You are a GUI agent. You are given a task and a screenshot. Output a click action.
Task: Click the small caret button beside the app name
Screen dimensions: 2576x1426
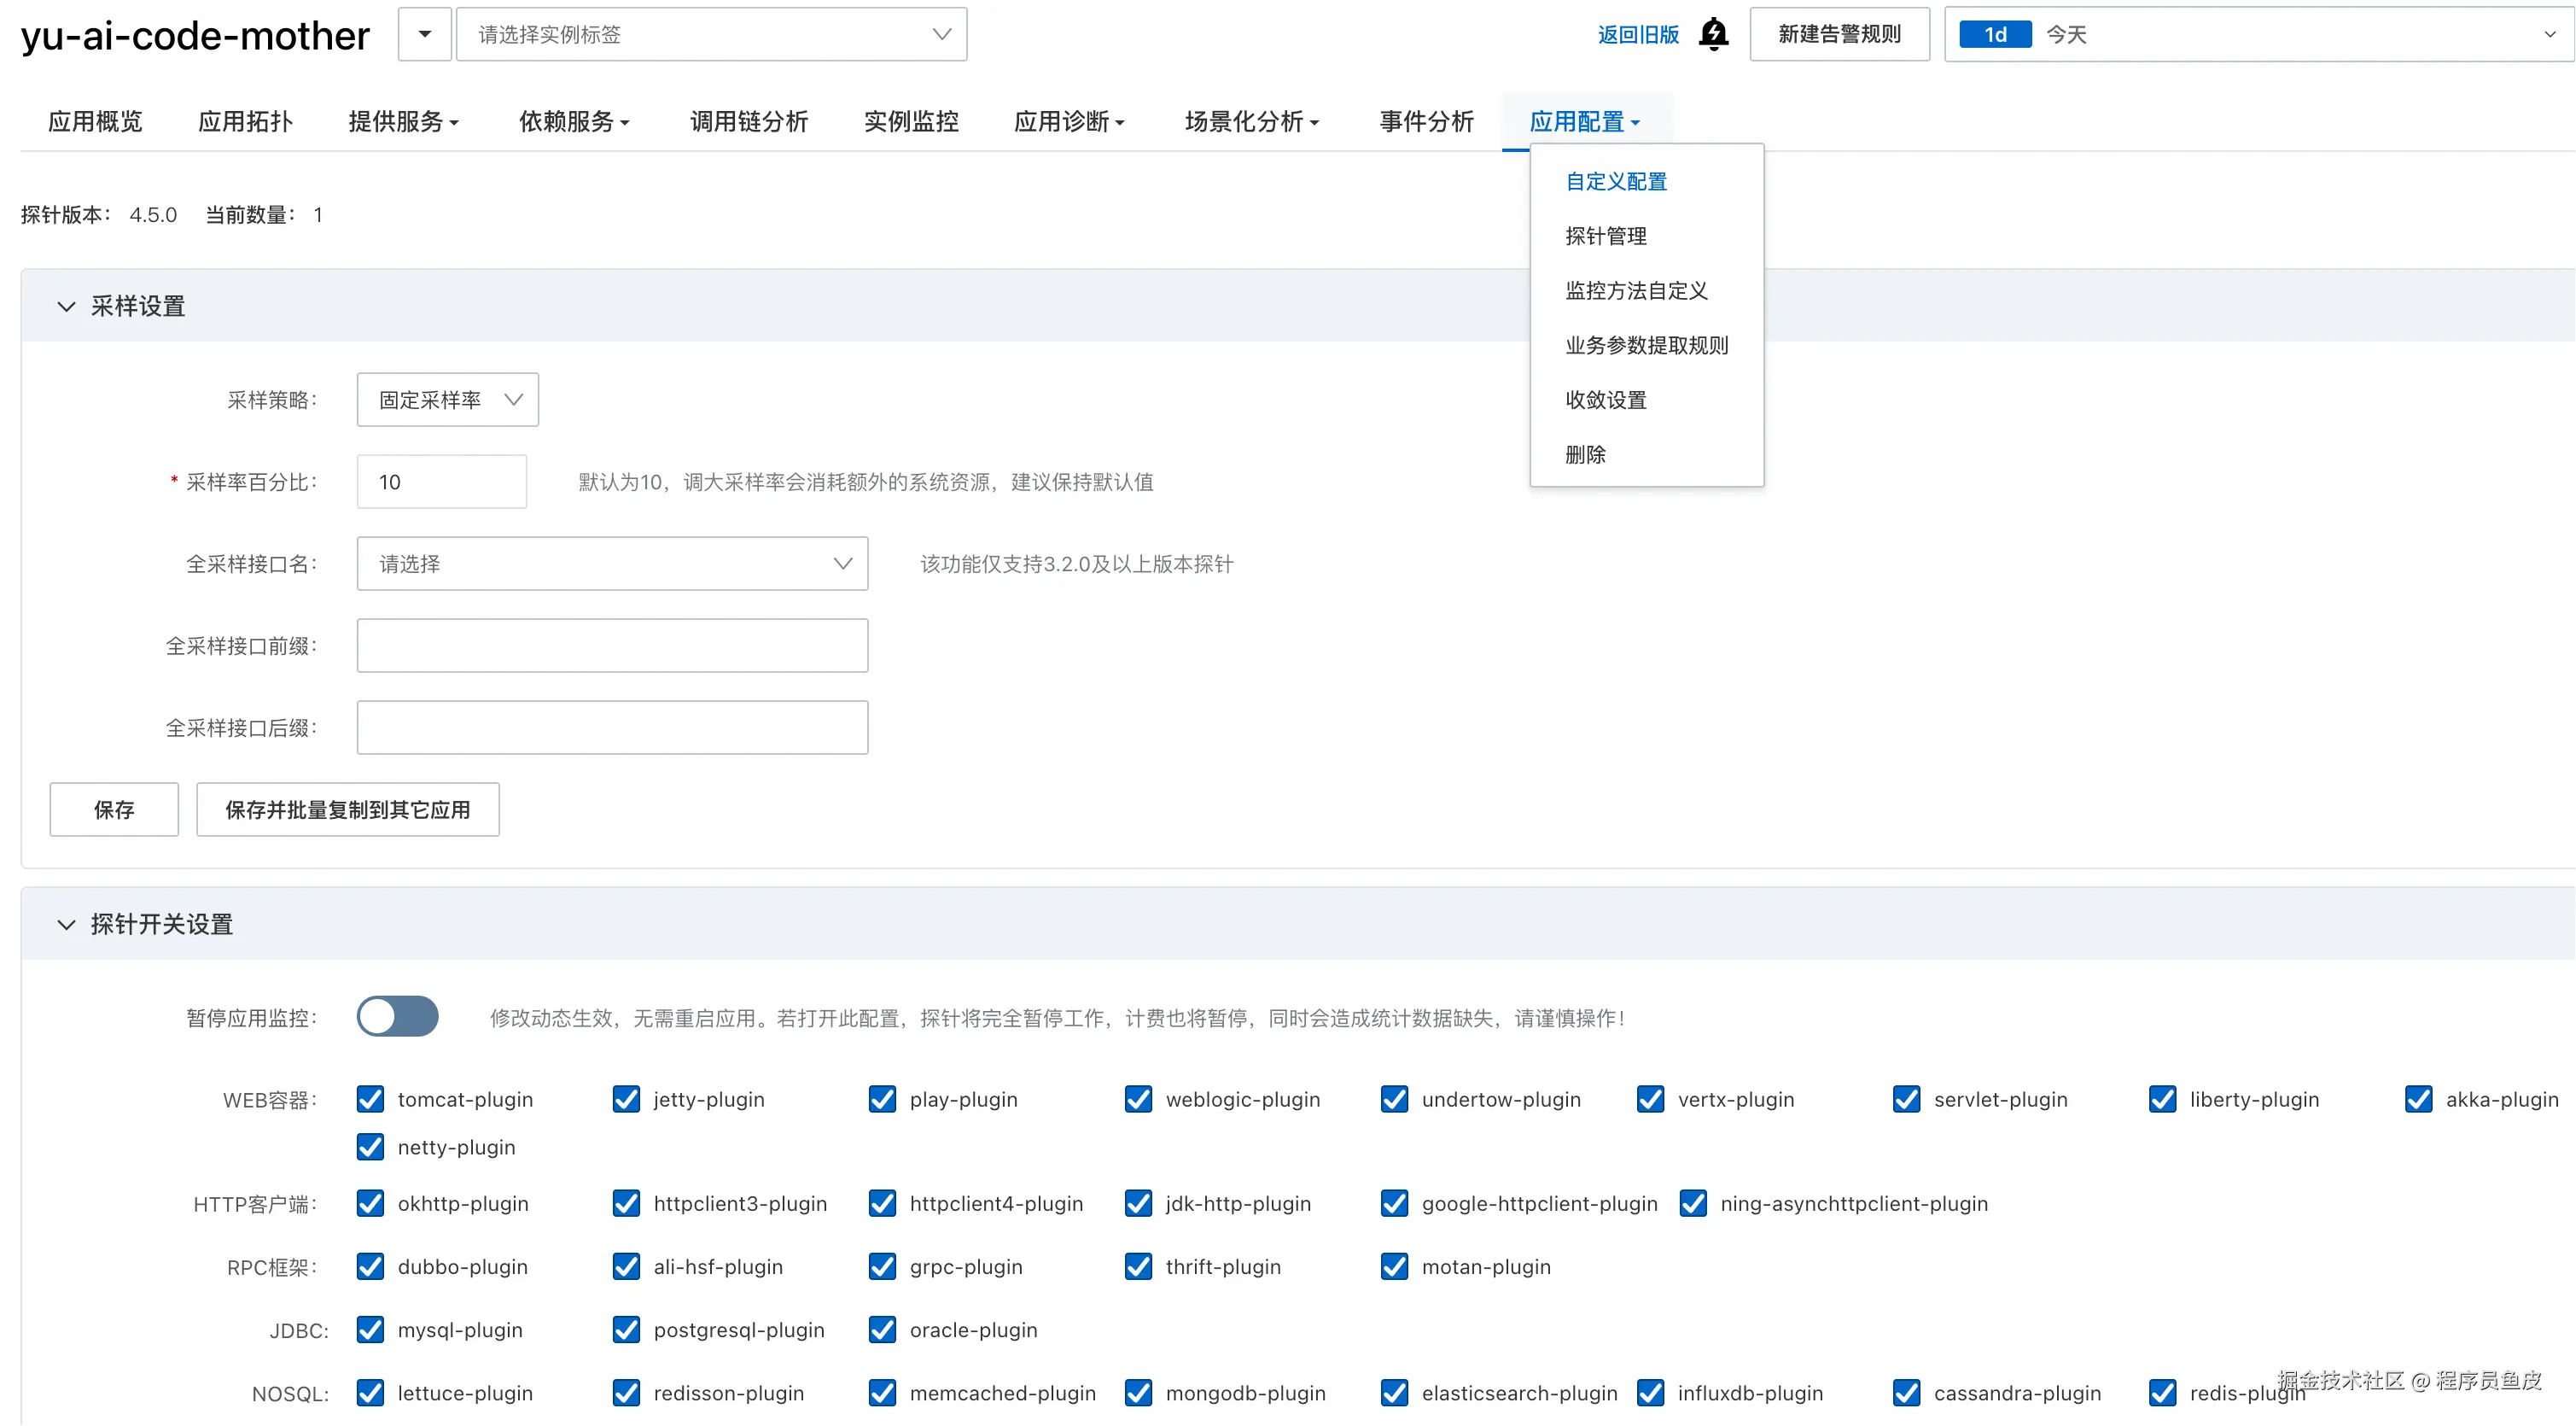pyautogui.click(x=424, y=34)
